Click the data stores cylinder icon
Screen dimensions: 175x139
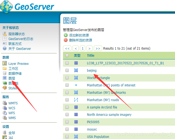click(5, 73)
